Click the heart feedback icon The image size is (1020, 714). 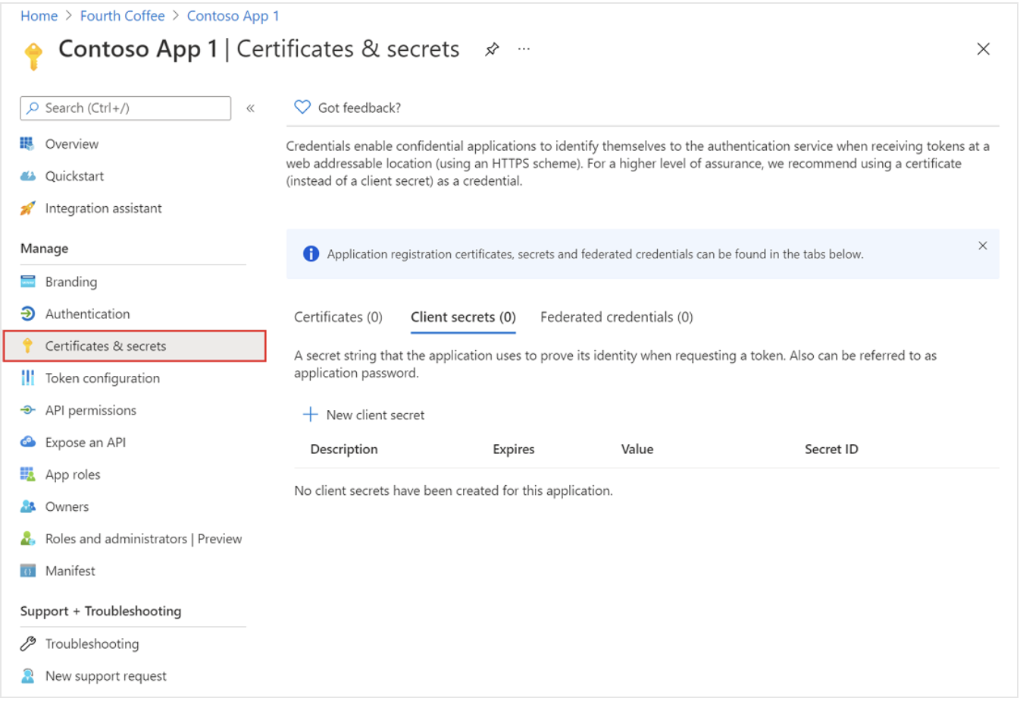coord(302,108)
